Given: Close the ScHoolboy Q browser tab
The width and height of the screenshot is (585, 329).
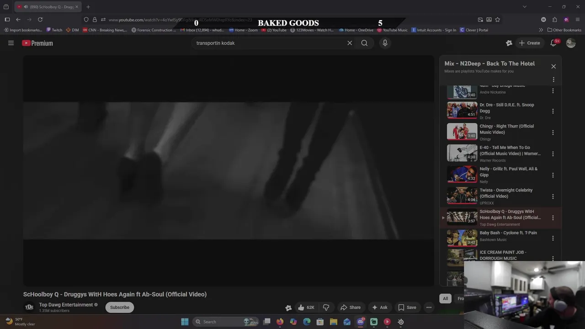Looking at the screenshot, I should (77, 7).
